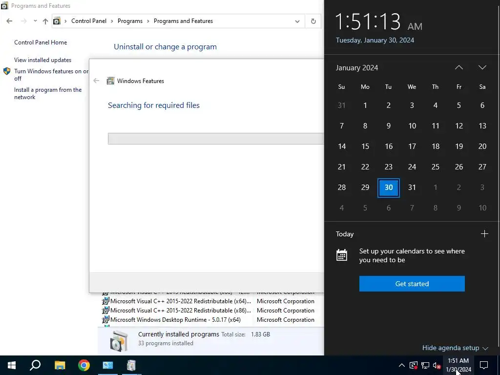Click the Windows Features progress bar
The height and width of the screenshot is (375, 500).
coord(216,139)
